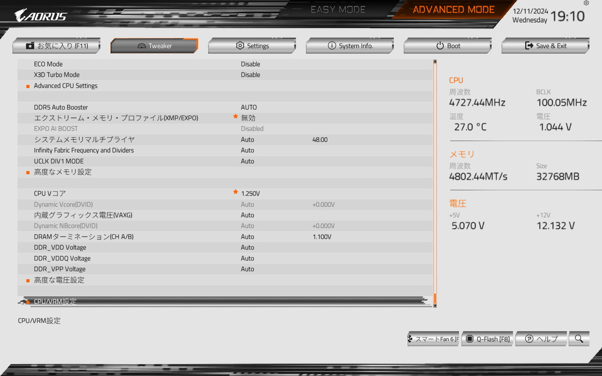Click the star marker beside 無効 value
Screen dimensions: 602x376
(x=235, y=116)
